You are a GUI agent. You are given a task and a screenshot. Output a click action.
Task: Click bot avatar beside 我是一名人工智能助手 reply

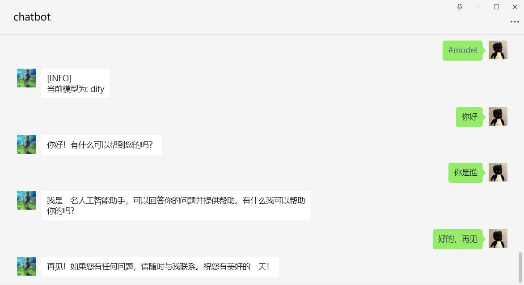(26, 200)
